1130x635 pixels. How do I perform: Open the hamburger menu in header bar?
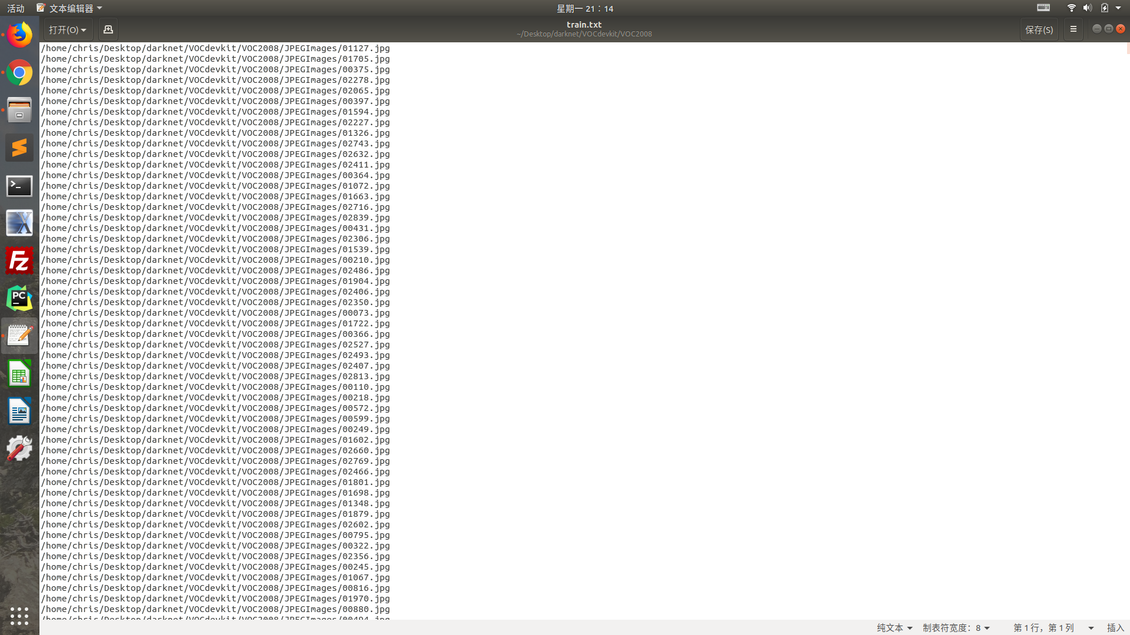pyautogui.click(x=1073, y=29)
